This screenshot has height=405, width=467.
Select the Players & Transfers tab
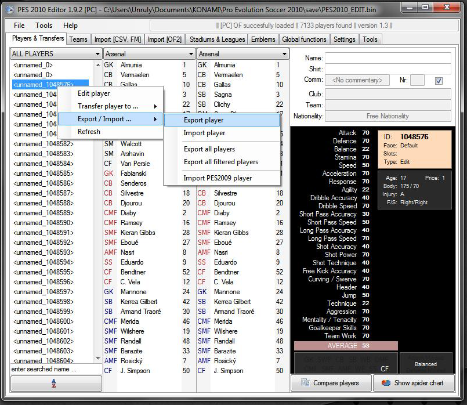pyautogui.click(x=38, y=38)
